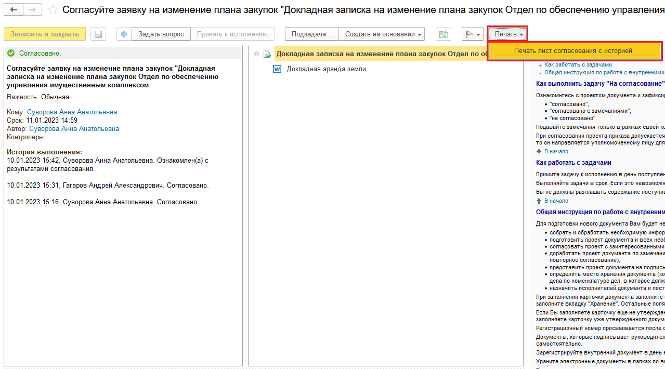Open the author Суворова Анна Анатольевна link
This screenshot has width=665, height=369.
point(74,128)
